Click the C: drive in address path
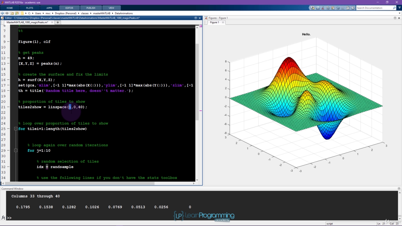402x226 pixels. click(x=30, y=13)
